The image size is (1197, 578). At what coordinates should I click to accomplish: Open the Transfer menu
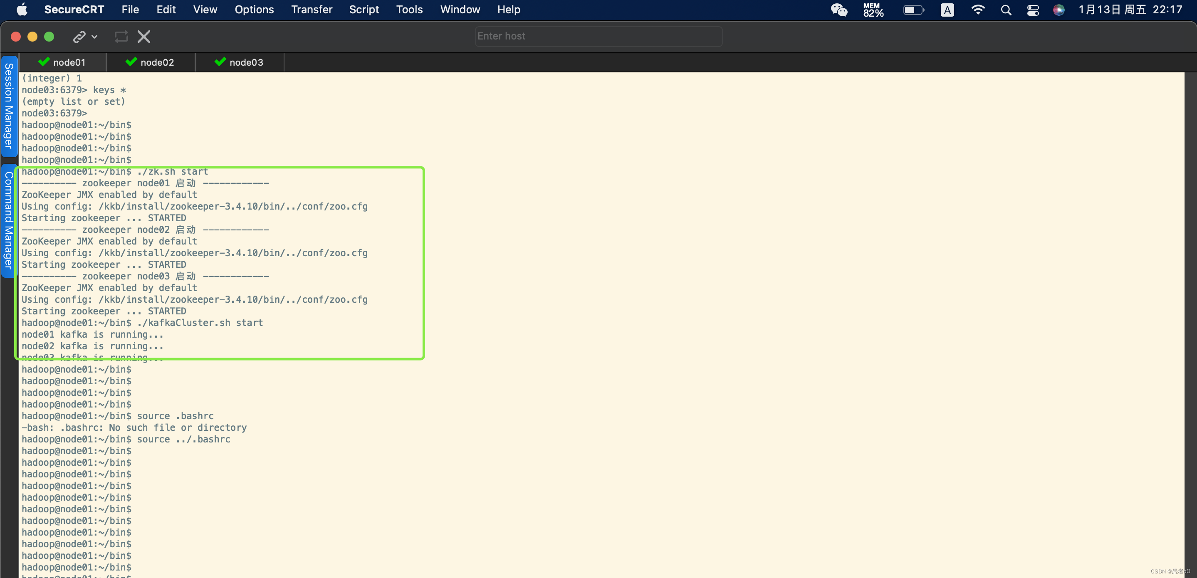[x=312, y=9]
